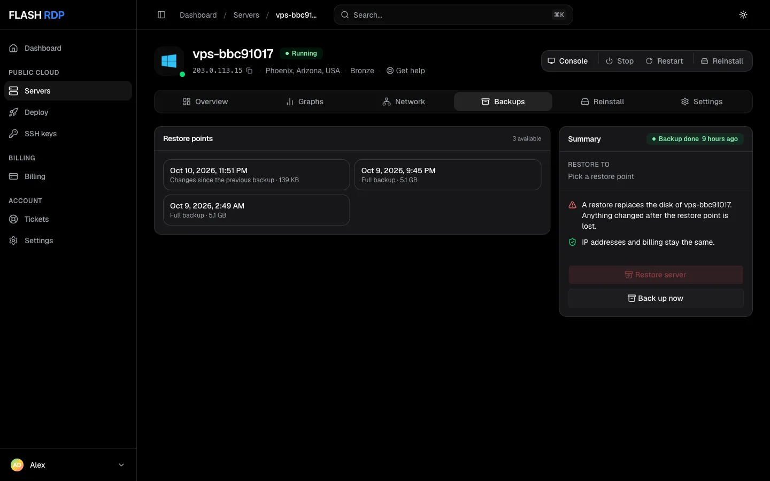This screenshot has height=481, width=770.
Task: Click the Windows OS server icon
Action: [x=169, y=61]
